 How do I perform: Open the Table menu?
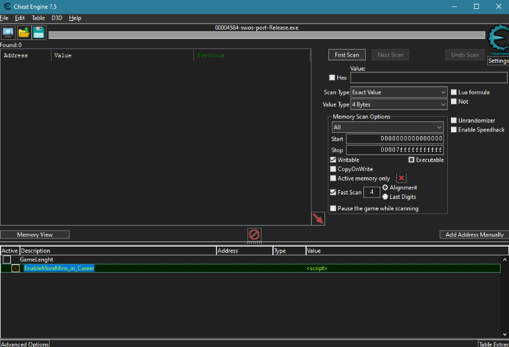pyautogui.click(x=38, y=18)
